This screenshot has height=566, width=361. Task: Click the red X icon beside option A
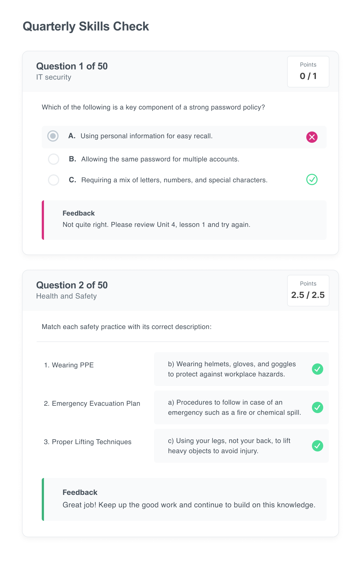312,137
